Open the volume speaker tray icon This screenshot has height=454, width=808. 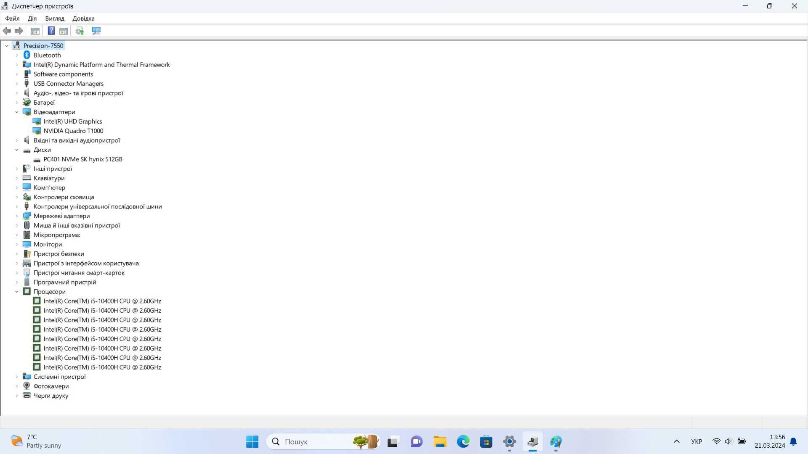pyautogui.click(x=728, y=441)
